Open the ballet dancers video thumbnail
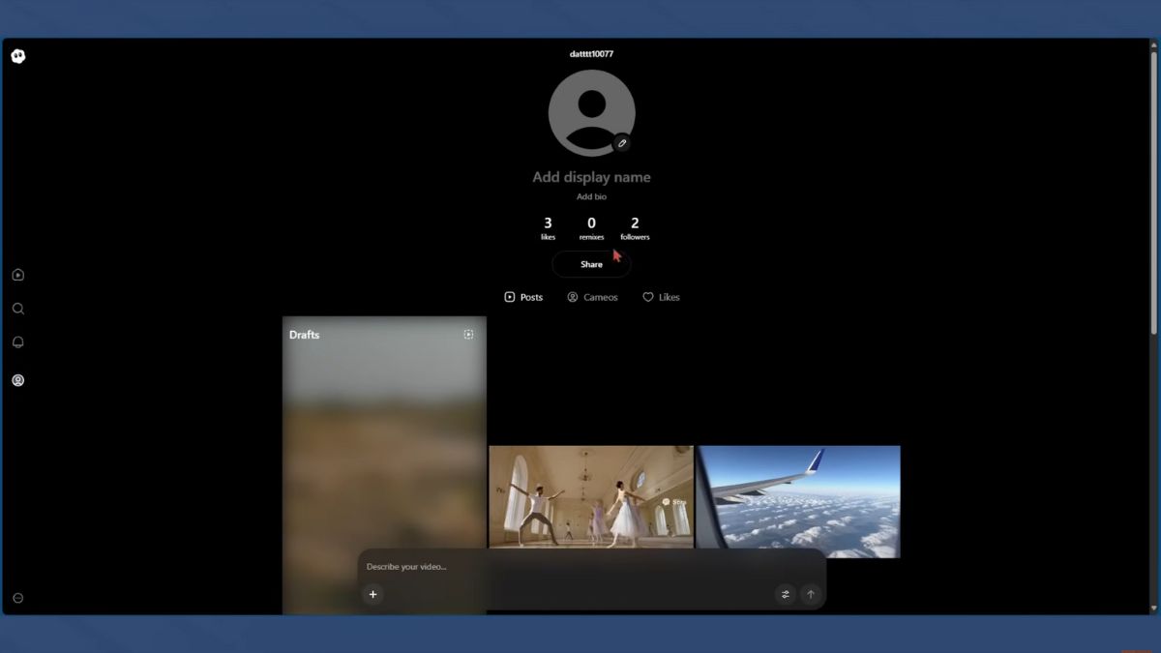 [591, 496]
